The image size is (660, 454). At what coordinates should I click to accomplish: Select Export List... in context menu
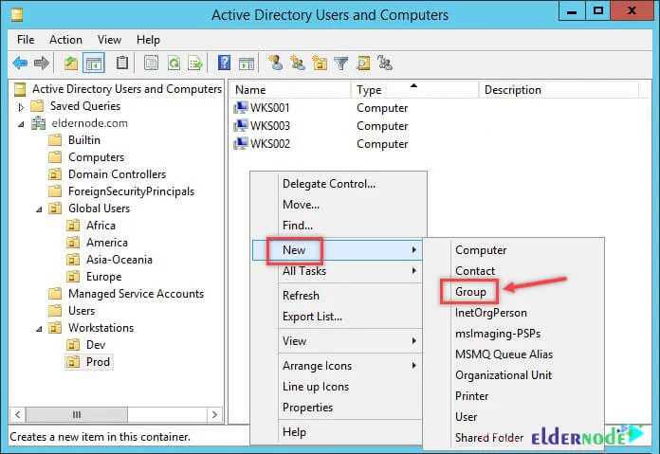[x=312, y=317]
